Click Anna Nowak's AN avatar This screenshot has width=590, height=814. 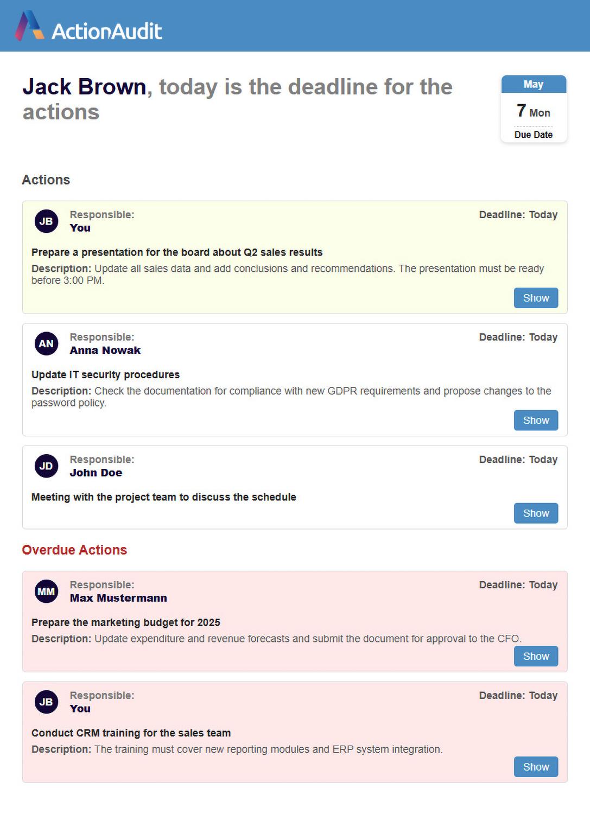click(x=46, y=344)
